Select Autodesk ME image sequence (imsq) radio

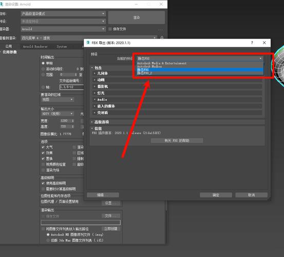point(48,234)
